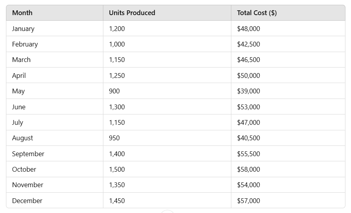Select the December total cost $57,000
351x213 pixels.
[x=248, y=201]
